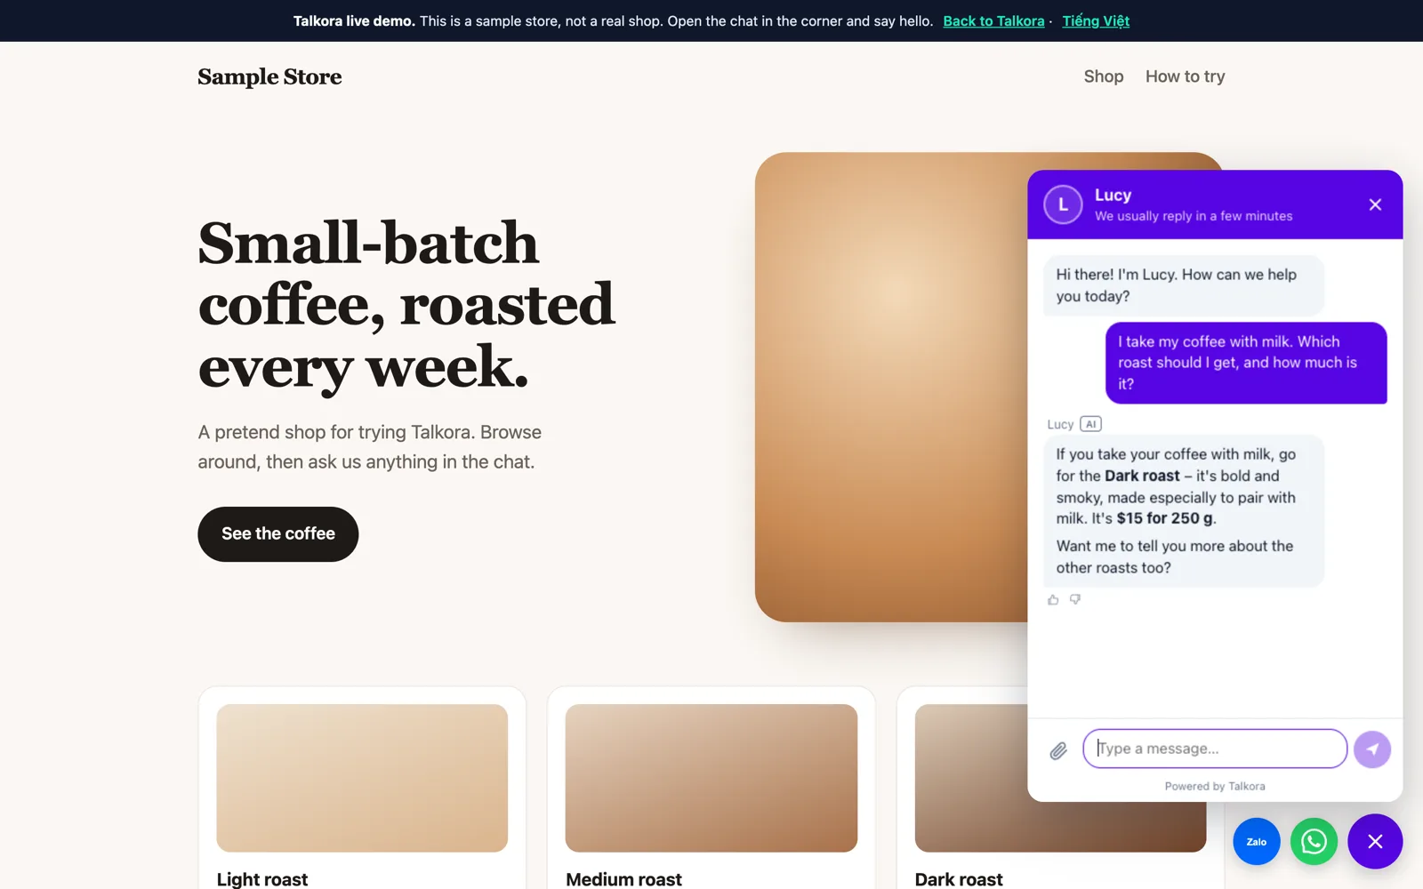Click Lucy's greeting message bubble
The height and width of the screenshot is (889, 1423).
coord(1184,285)
